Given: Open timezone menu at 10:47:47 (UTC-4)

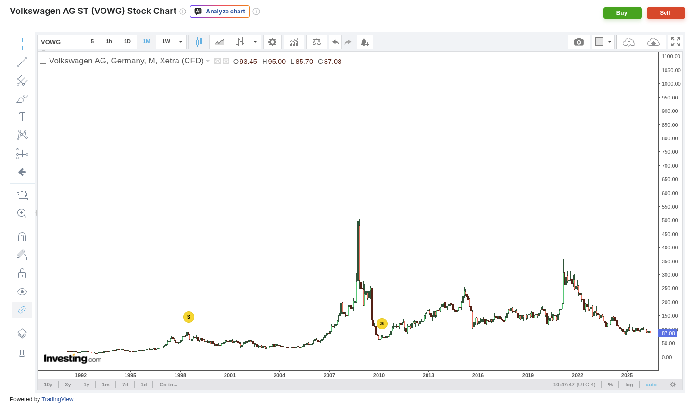Looking at the screenshot, I should point(574,385).
